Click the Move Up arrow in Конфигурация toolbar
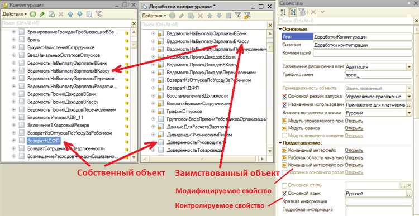 [x=70, y=13]
